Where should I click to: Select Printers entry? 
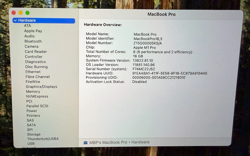33,116
